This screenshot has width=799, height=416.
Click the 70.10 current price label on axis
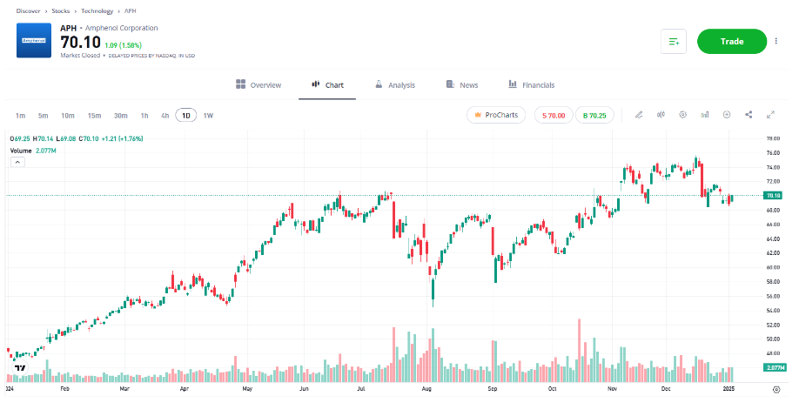[773, 195]
